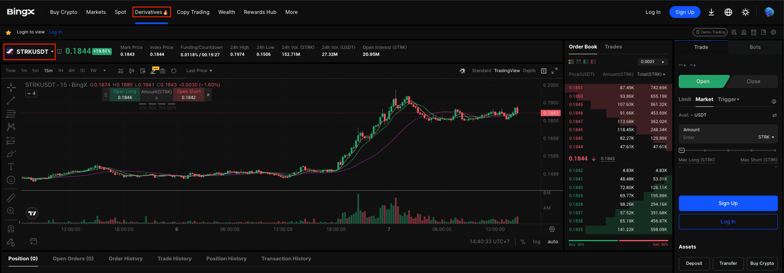Click the Deposit button under Assets

(694, 263)
